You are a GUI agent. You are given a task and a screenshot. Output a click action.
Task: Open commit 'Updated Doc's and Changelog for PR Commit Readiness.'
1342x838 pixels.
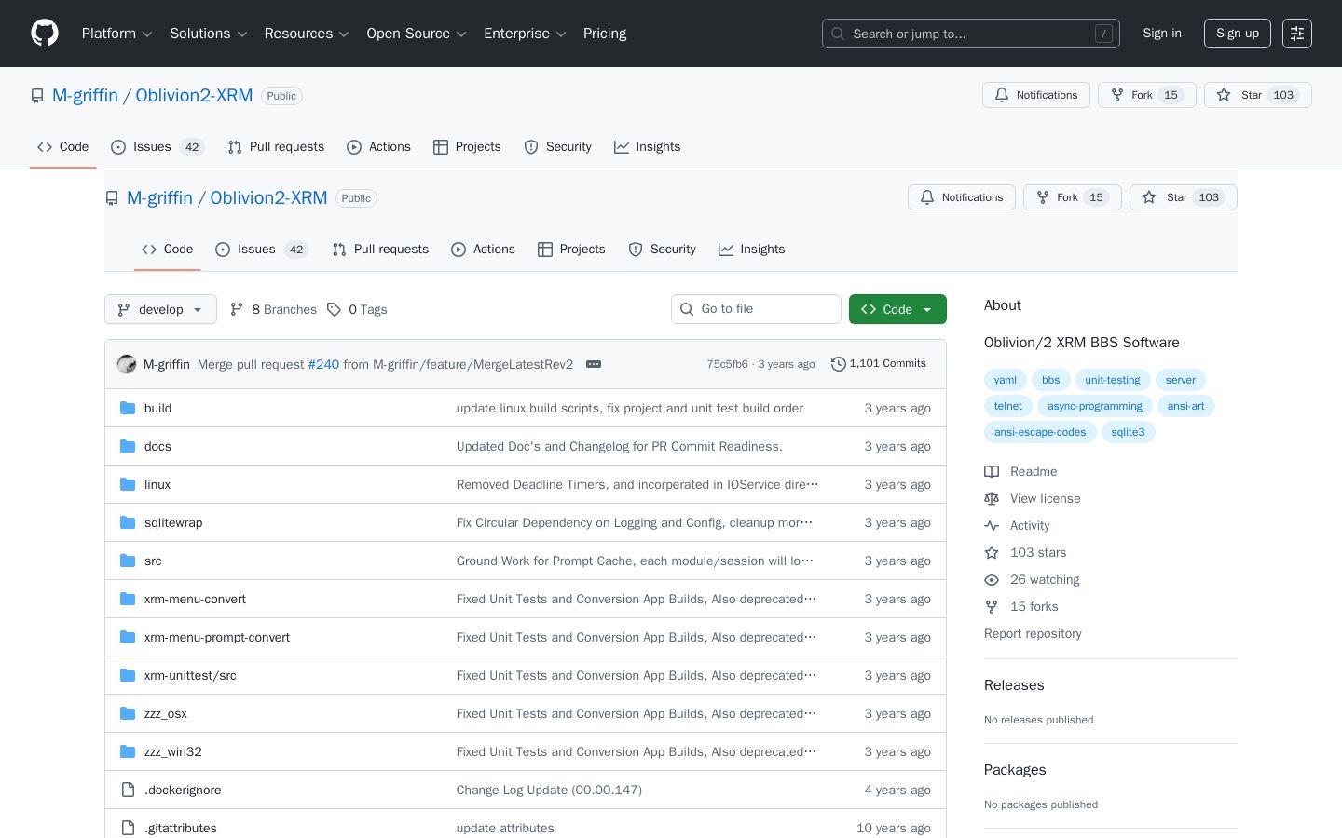click(x=620, y=446)
